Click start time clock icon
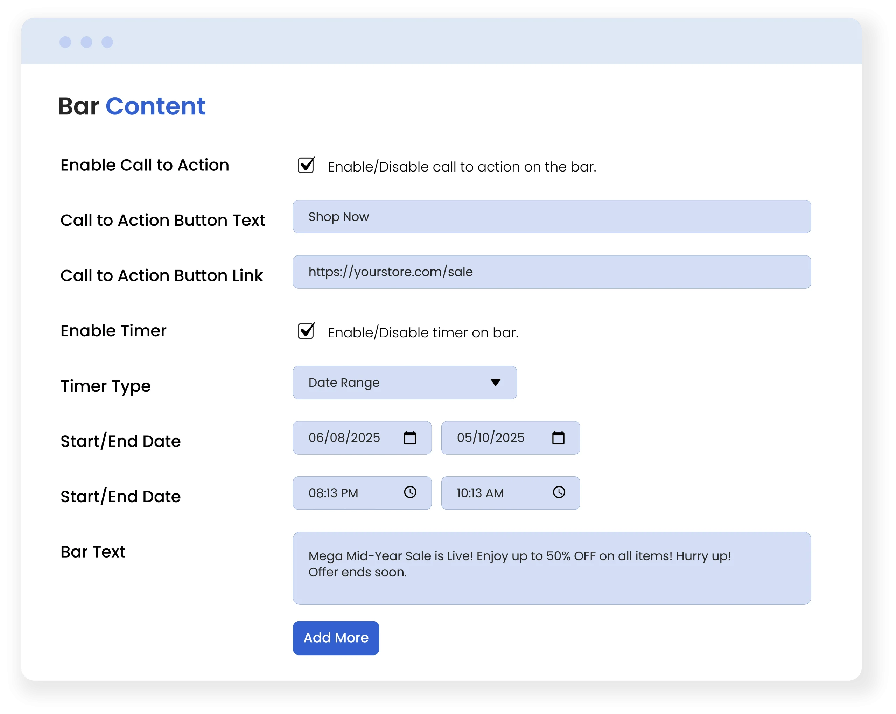 click(410, 492)
